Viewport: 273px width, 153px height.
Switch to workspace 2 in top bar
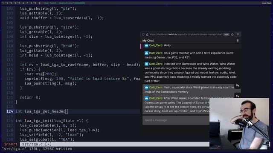7,3
